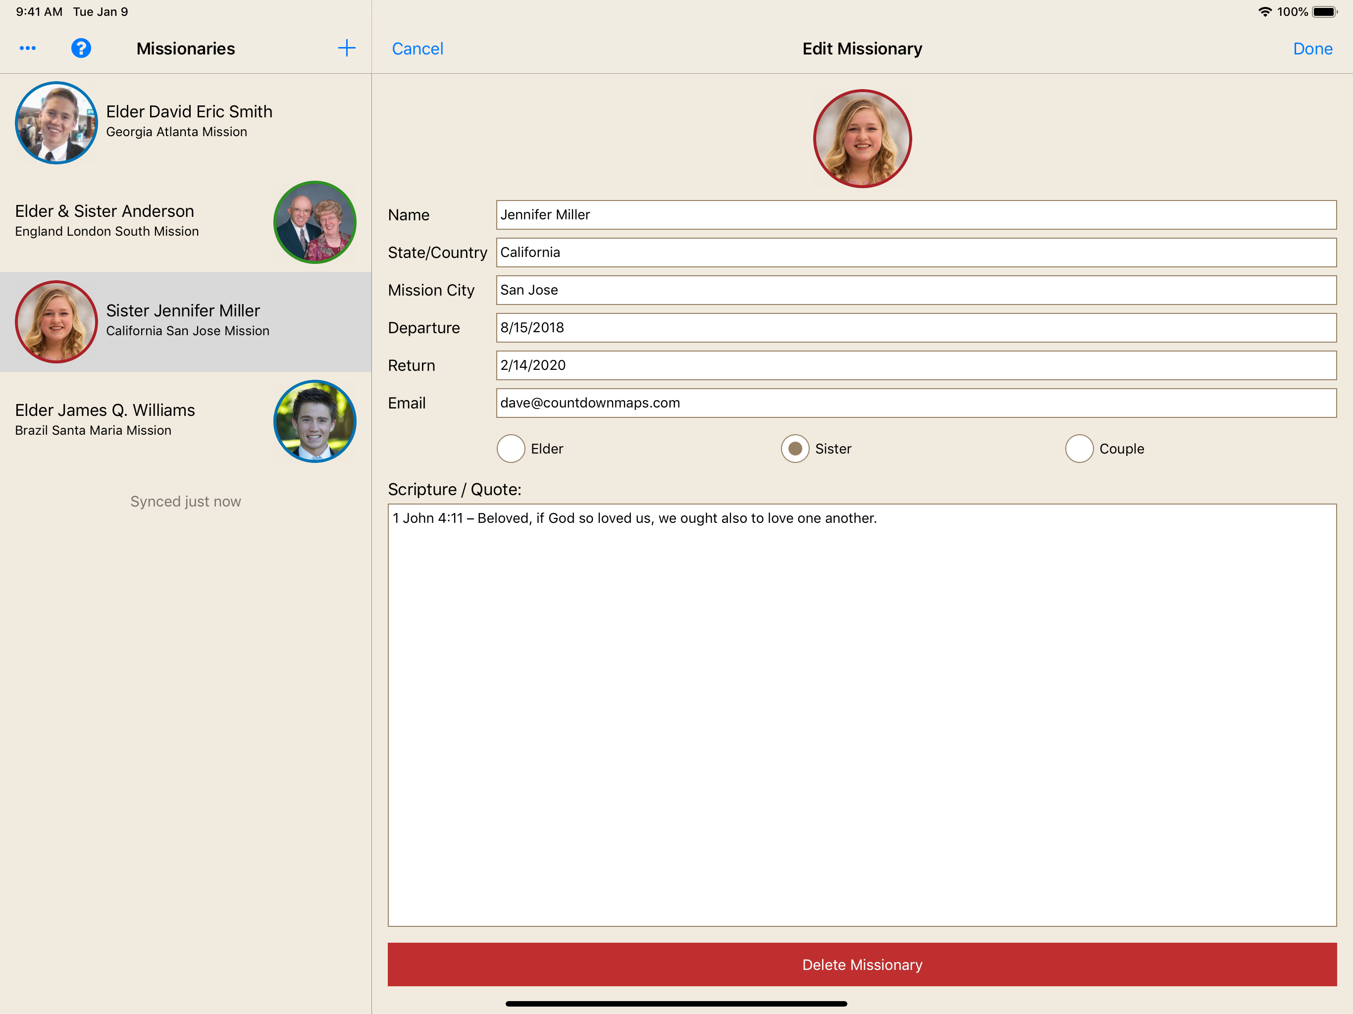
Task: Tap inside the Scripture / Quote text area
Action: click(862, 714)
